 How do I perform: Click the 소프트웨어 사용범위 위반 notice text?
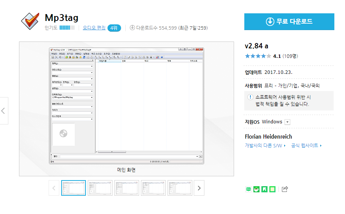point(283,101)
